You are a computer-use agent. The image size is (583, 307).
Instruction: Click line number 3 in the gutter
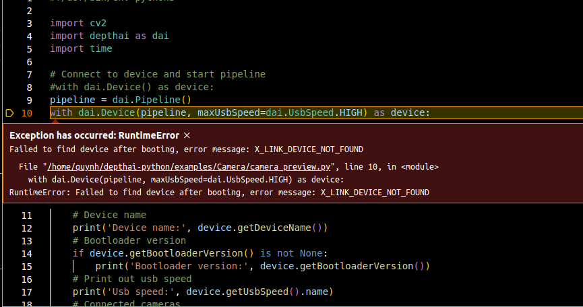pyautogui.click(x=29, y=24)
